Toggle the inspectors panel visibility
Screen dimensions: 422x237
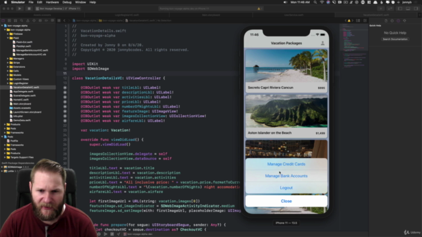[x=416, y=9]
